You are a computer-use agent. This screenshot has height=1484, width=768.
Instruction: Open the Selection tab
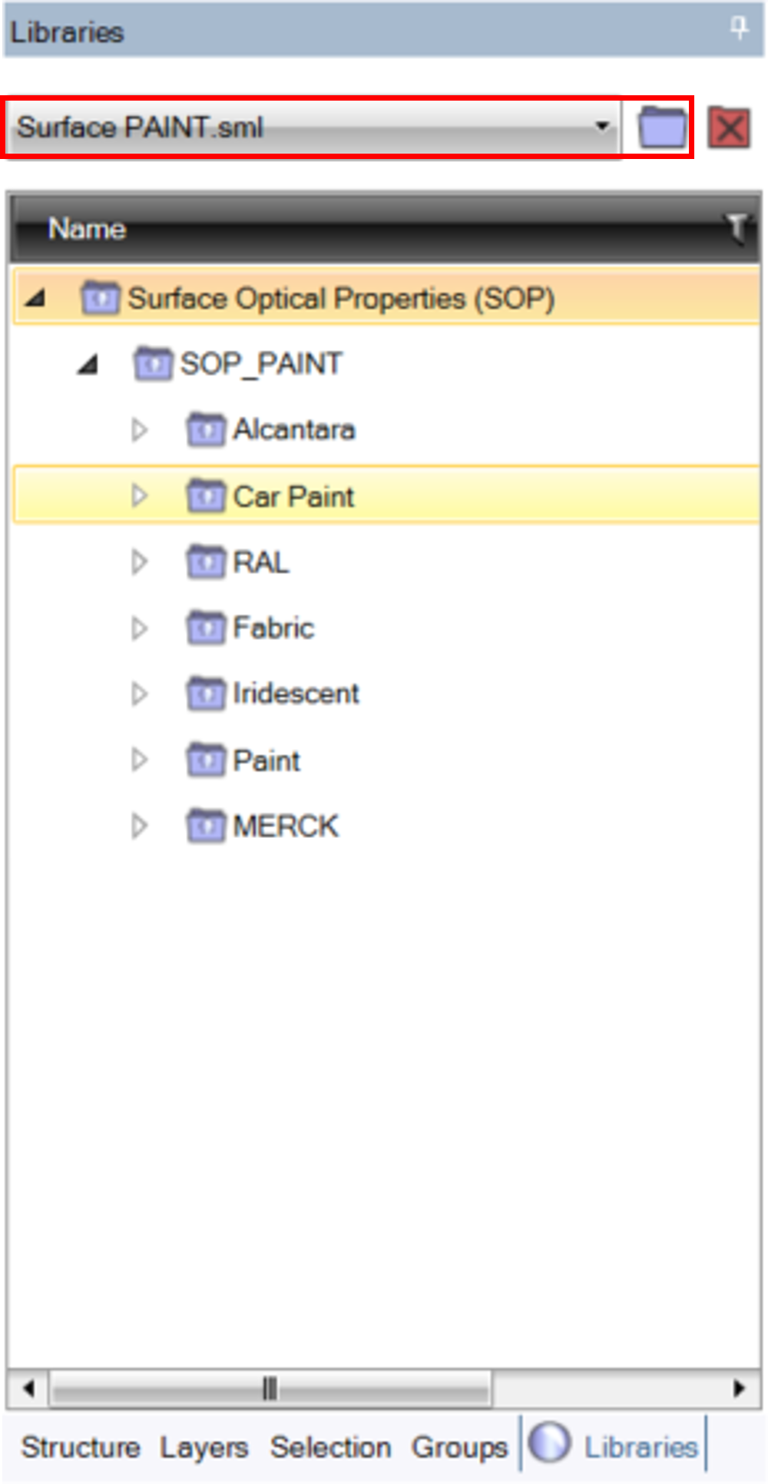pos(330,1447)
